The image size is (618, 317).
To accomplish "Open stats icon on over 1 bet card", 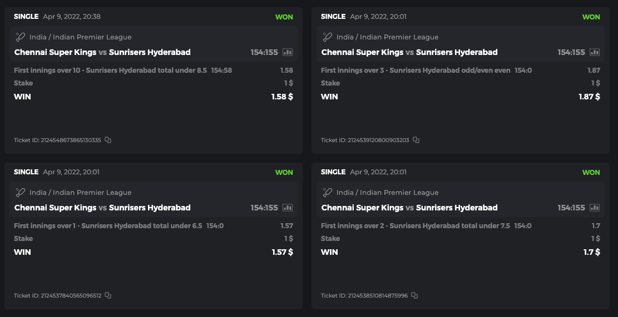I will (288, 208).
